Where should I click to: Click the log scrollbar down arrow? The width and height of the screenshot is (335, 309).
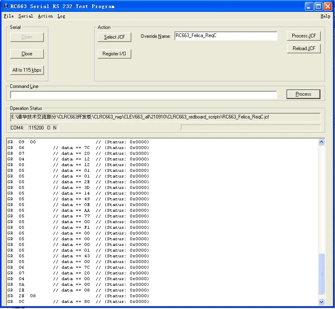click(x=321, y=302)
